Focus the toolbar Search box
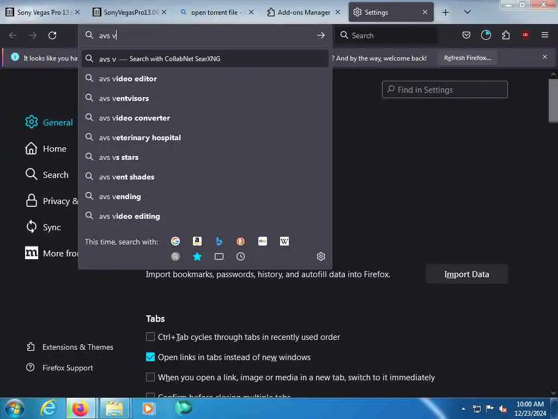Viewport: 558px width, 419px height. pyautogui.click(x=387, y=35)
